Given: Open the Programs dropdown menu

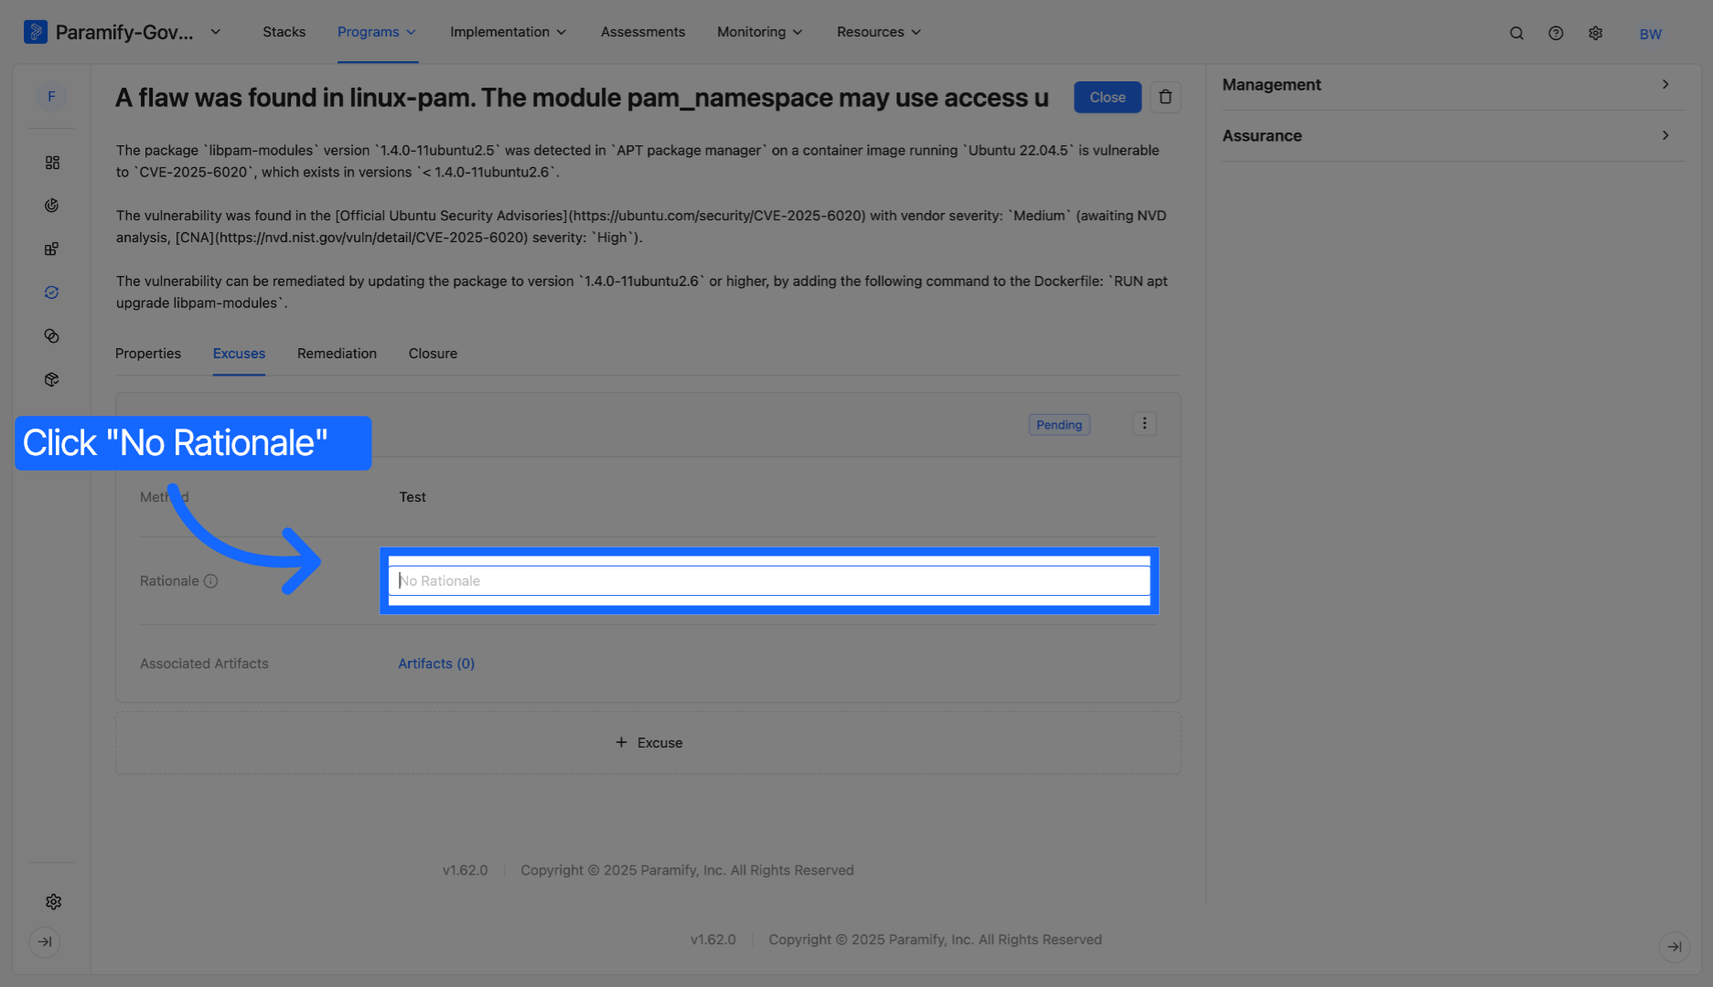Looking at the screenshot, I should point(377,32).
